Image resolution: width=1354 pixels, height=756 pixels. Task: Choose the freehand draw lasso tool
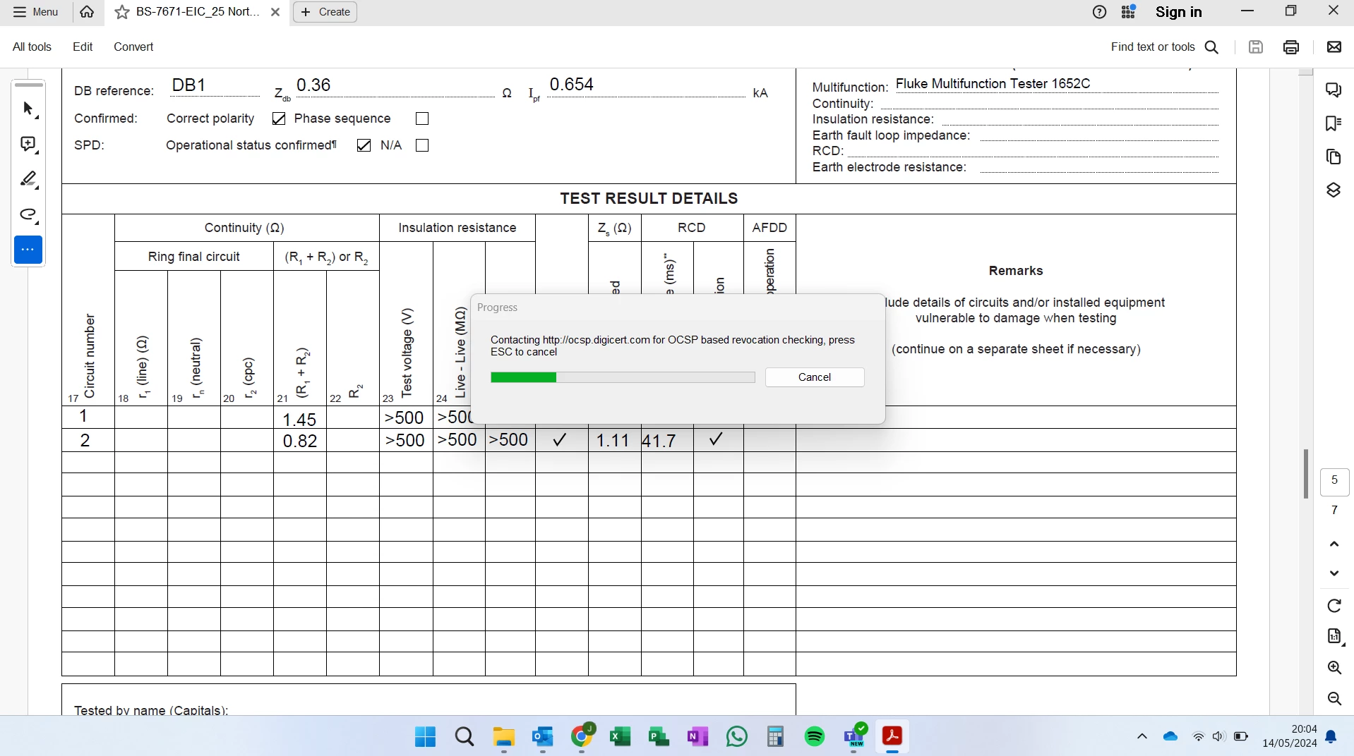(28, 215)
